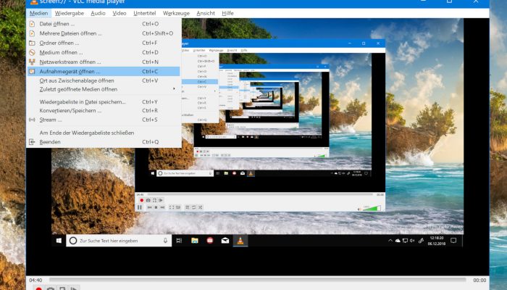
Task: Expand hidden tray icons chevron
Action: click(x=390, y=241)
